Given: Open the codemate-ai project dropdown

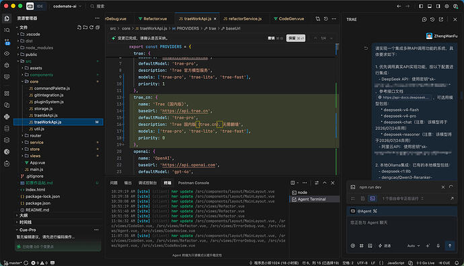Looking at the screenshot, I should [67, 6].
